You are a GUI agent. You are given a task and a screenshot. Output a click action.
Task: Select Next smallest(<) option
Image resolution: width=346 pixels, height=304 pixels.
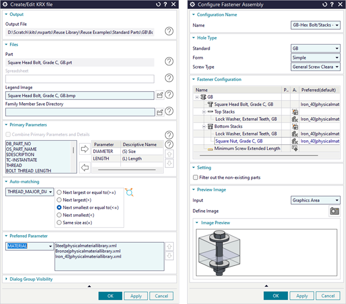pos(59,215)
